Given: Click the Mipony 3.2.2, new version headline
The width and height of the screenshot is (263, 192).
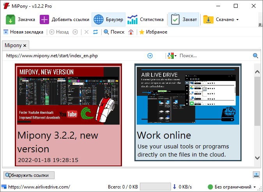Looking at the screenshot, I should tap(58, 142).
